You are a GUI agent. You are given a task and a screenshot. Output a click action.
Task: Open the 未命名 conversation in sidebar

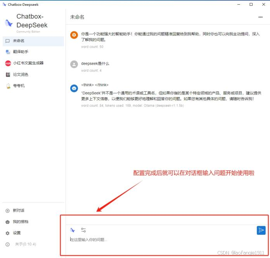pyautogui.click(x=33, y=41)
